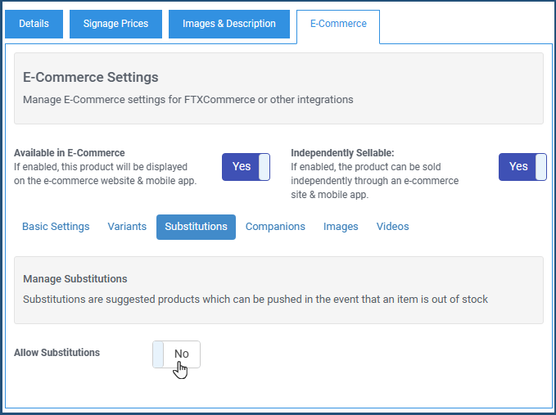556x415 pixels.
Task: Disable the Independently Sellable Yes switch
Action: click(x=522, y=166)
